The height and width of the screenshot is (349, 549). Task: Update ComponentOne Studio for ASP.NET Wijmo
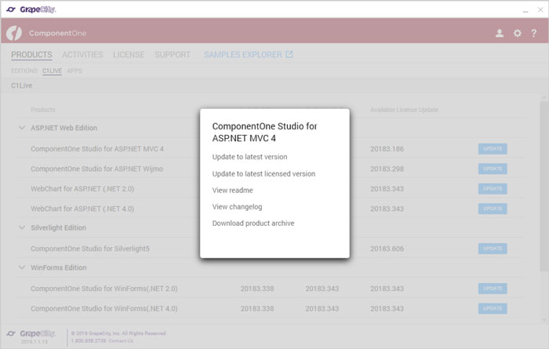[x=493, y=169]
